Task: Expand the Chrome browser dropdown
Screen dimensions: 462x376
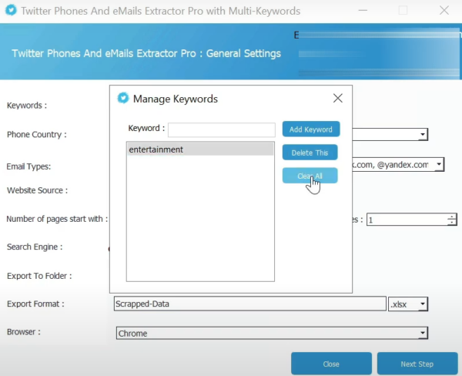Action: point(422,334)
